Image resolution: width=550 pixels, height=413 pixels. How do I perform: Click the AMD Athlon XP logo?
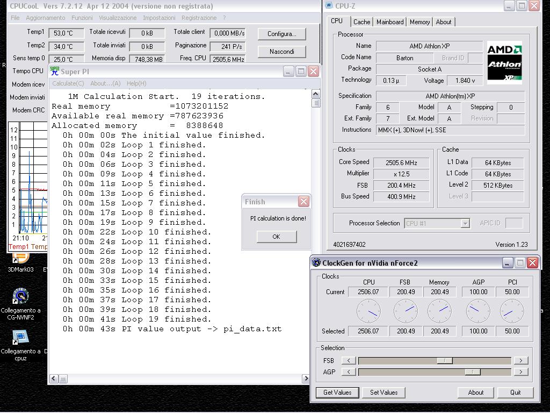pos(504,62)
